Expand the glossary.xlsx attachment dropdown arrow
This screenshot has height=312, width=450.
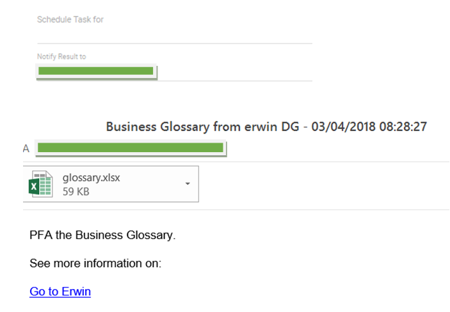[x=188, y=184]
